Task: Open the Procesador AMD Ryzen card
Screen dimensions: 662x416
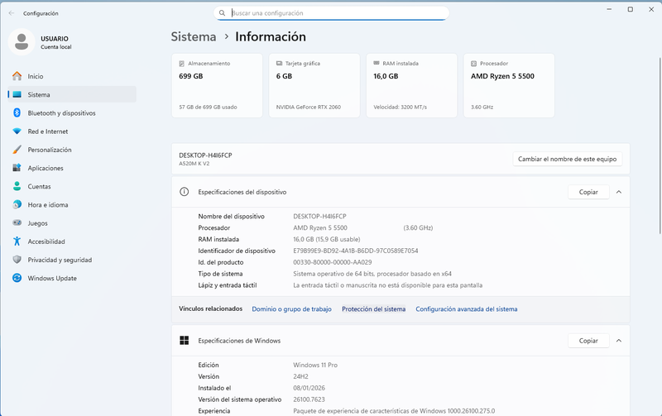Action: pyautogui.click(x=509, y=85)
